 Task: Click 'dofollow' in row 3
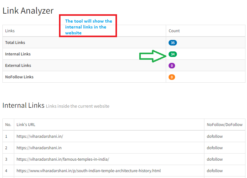click(215, 159)
